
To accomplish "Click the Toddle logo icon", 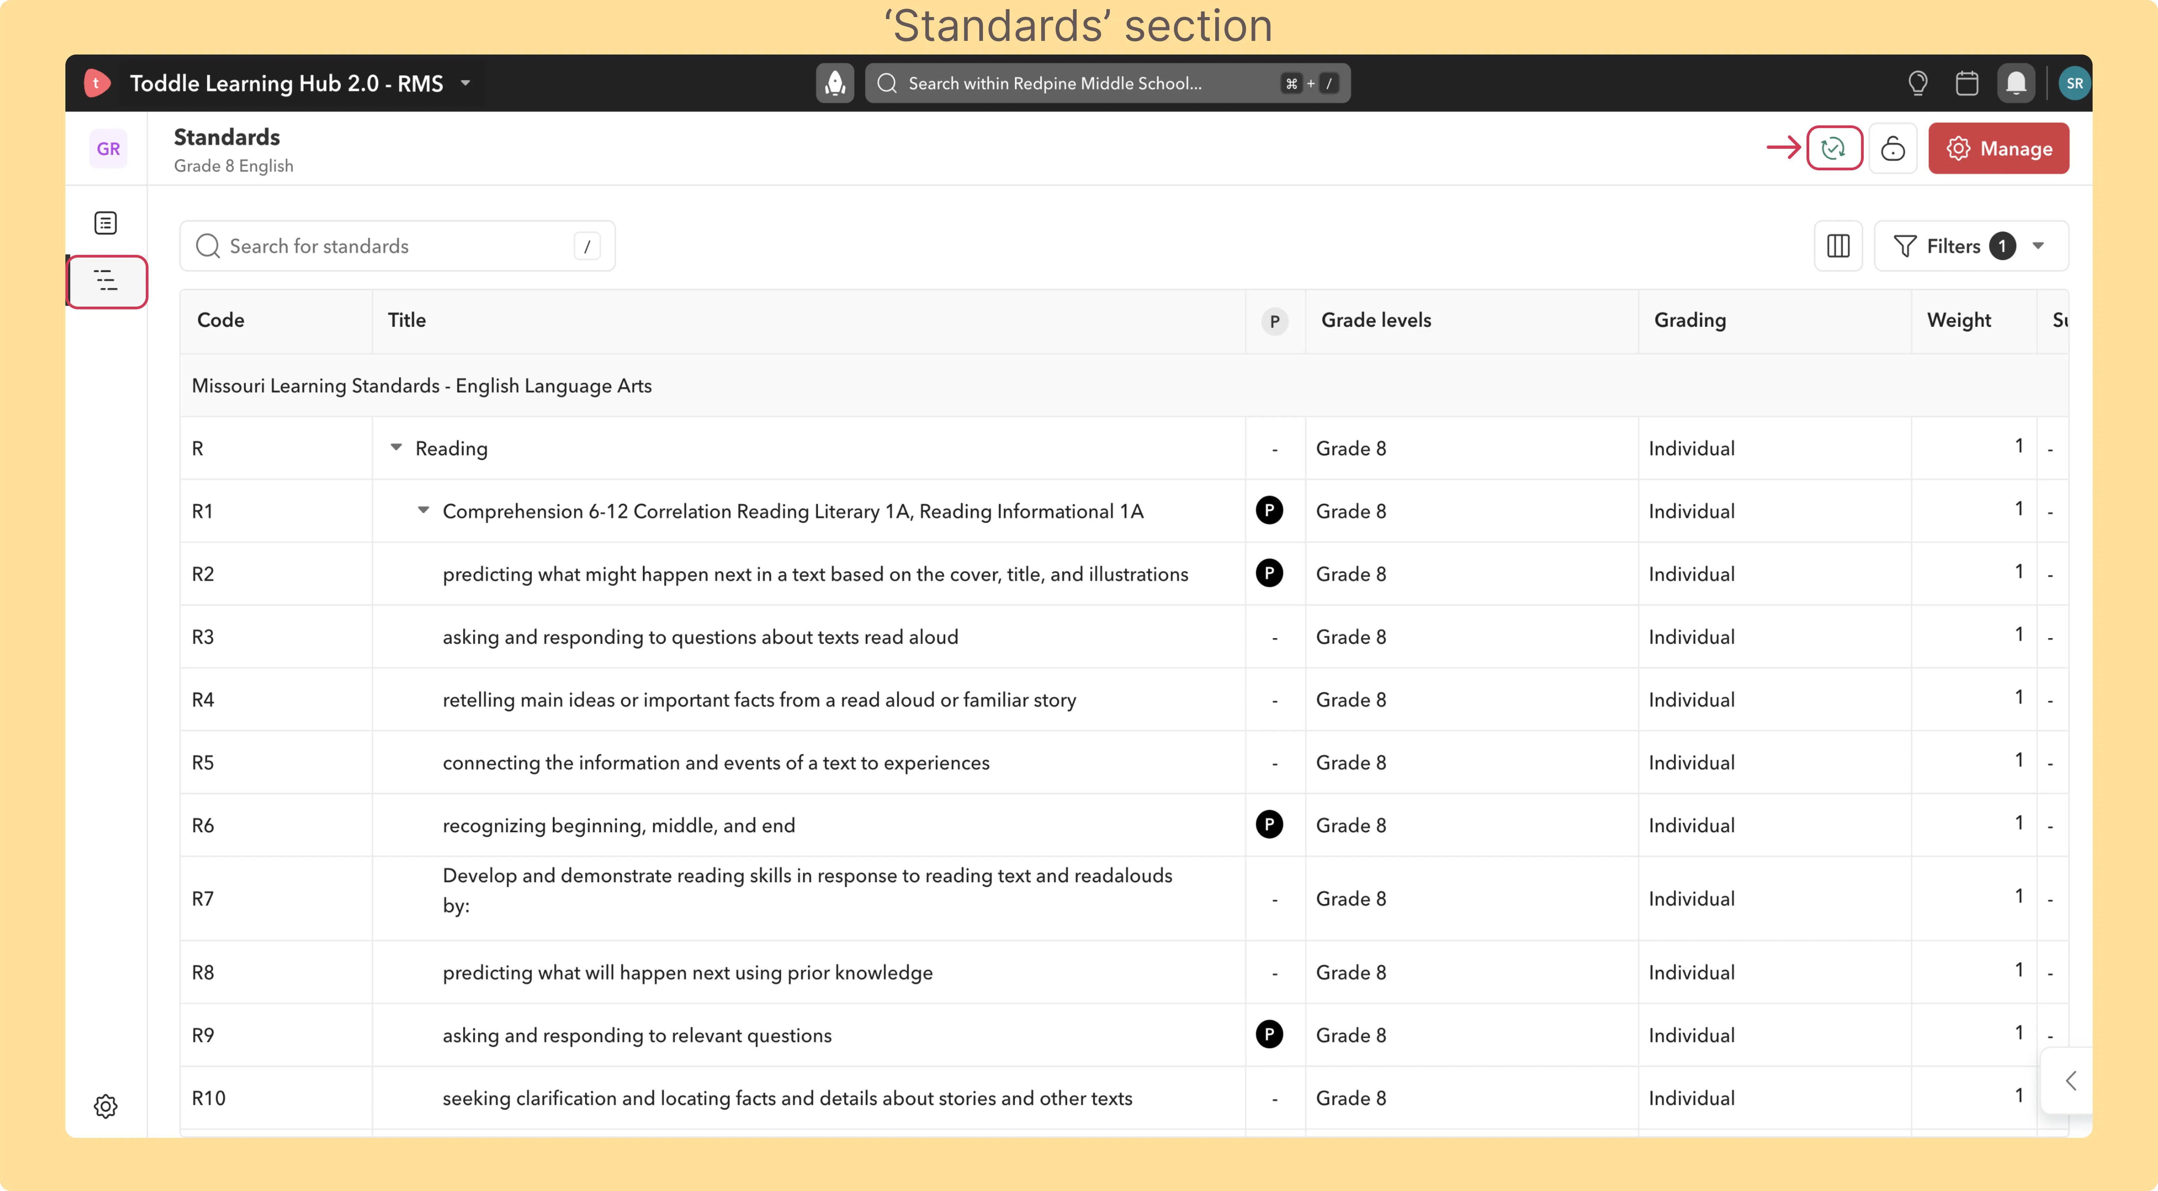I will tap(97, 83).
